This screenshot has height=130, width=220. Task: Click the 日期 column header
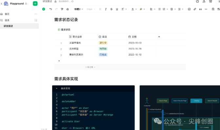pyautogui.click(x=132, y=37)
